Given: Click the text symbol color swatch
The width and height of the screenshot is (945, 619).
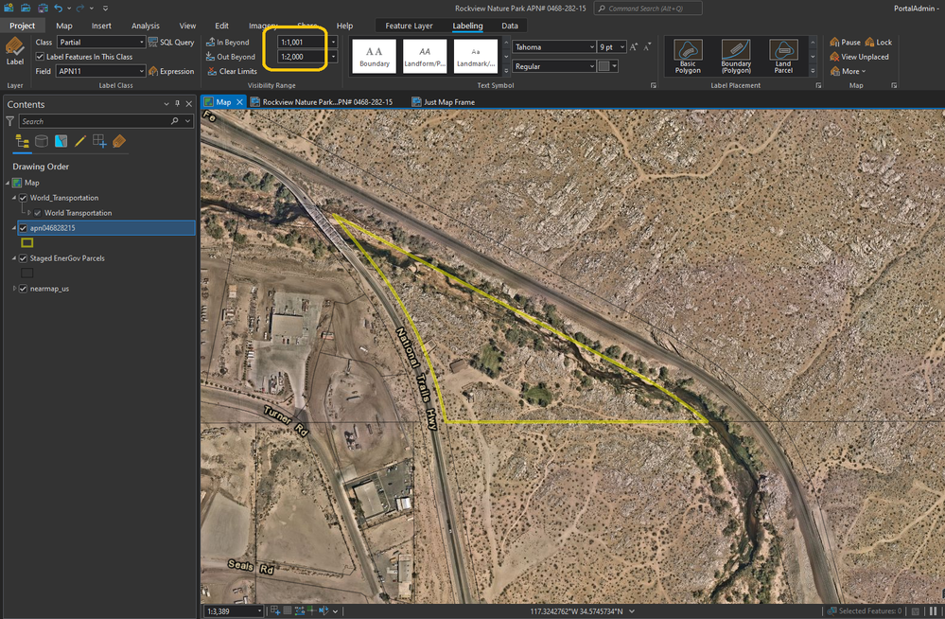Looking at the screenshot, I should click(604, 66).
